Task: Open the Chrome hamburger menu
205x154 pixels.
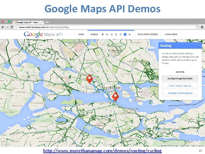Action: [202, 27]
